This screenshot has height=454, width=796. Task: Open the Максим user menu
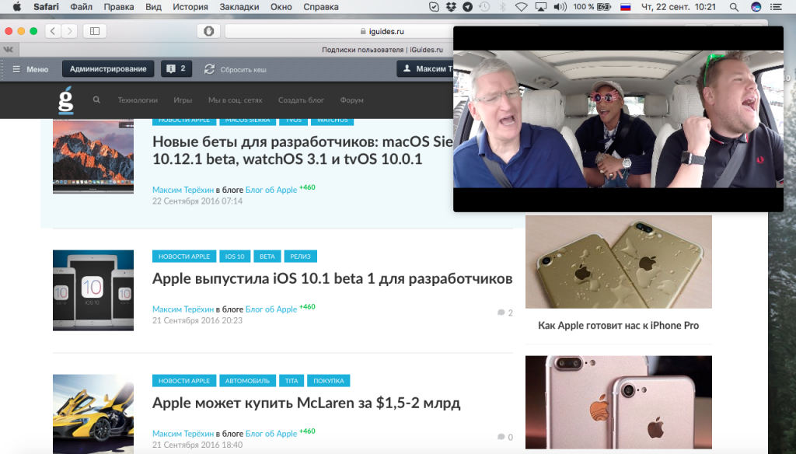(425, 68)
